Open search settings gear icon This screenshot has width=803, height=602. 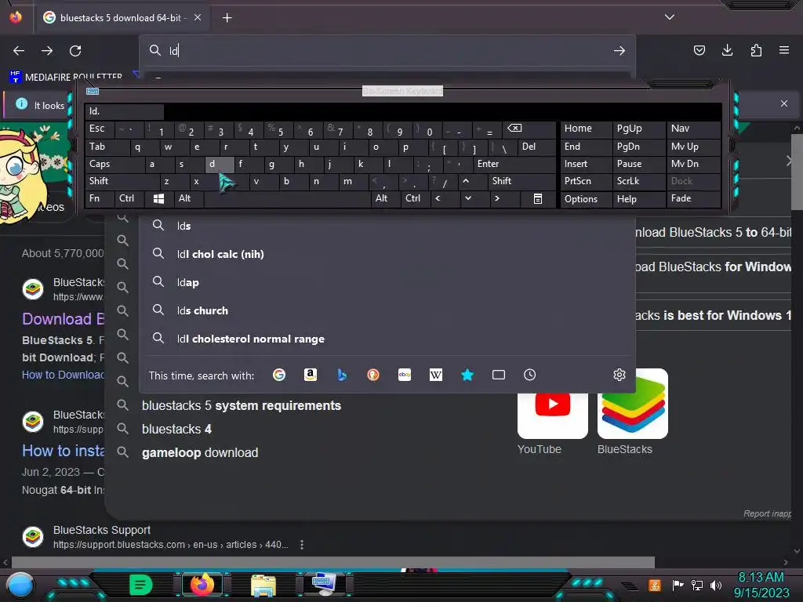click(620, 375)
